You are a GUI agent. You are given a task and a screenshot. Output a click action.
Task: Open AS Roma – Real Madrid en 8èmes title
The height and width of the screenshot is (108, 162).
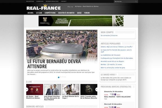(x=33, y=97)
